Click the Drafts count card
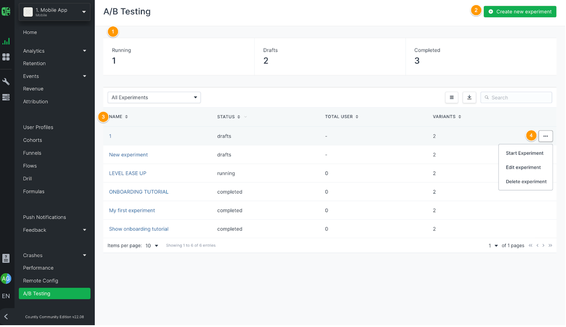Image resolution: width=566 pixels, height=327 pixels. (330, 57)
